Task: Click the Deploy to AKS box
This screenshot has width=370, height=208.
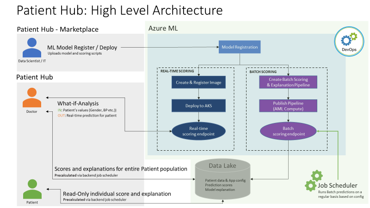Action: tap(198, 106)
